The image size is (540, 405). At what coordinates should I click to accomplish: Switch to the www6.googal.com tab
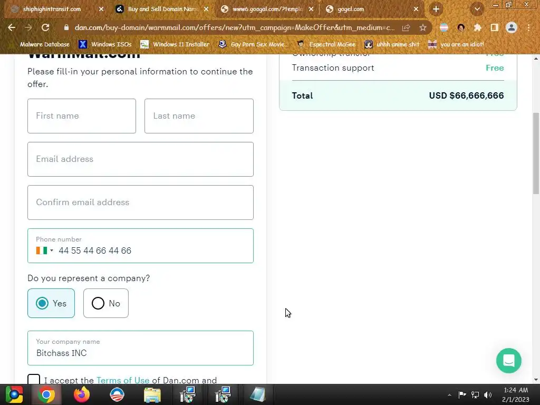coord(267,9)
